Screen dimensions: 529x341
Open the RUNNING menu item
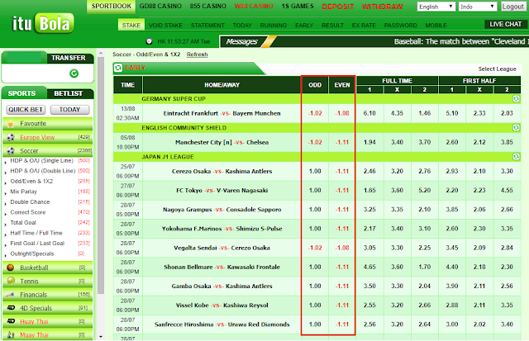click(x=274, y=26)
